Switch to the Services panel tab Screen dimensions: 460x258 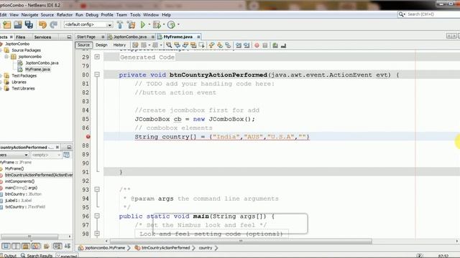pos(42,37)
